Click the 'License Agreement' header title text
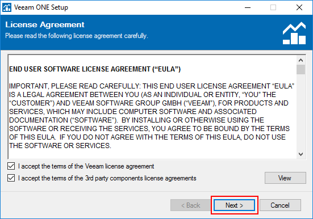The width and height of the screenshot is (313, 219). click(45, 25)
